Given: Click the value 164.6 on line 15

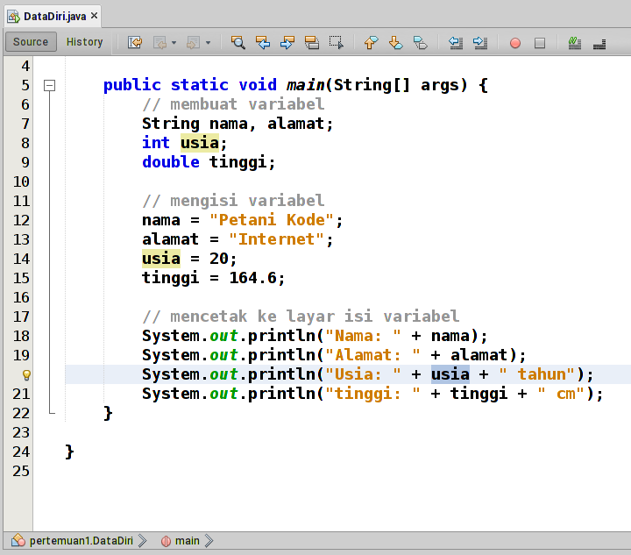Looking at the screenshot, I should pyautogui.click(x=253, y=278).
